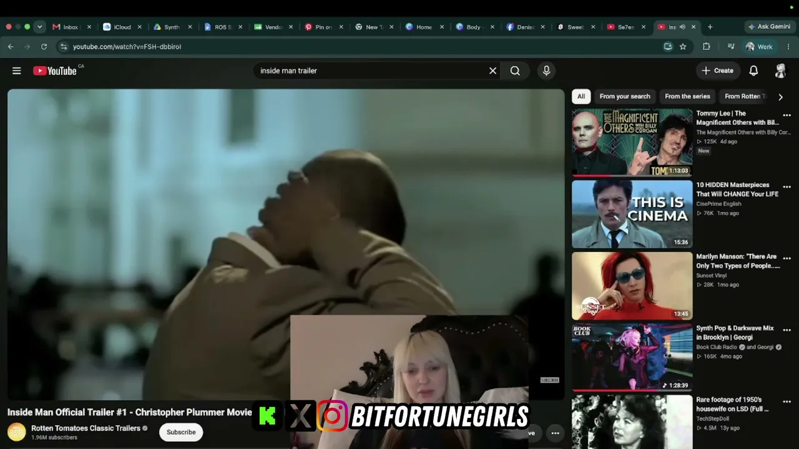Close the iCloud tab
Screen dimensions: 799x449
pos(139,27)
